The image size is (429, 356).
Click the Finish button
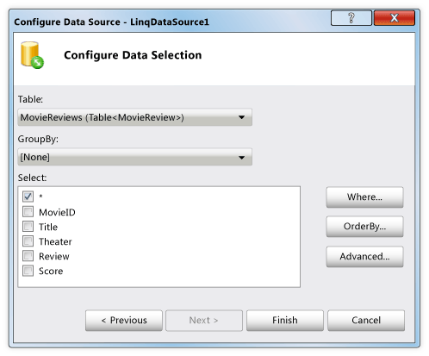click(x=285, y=321)
